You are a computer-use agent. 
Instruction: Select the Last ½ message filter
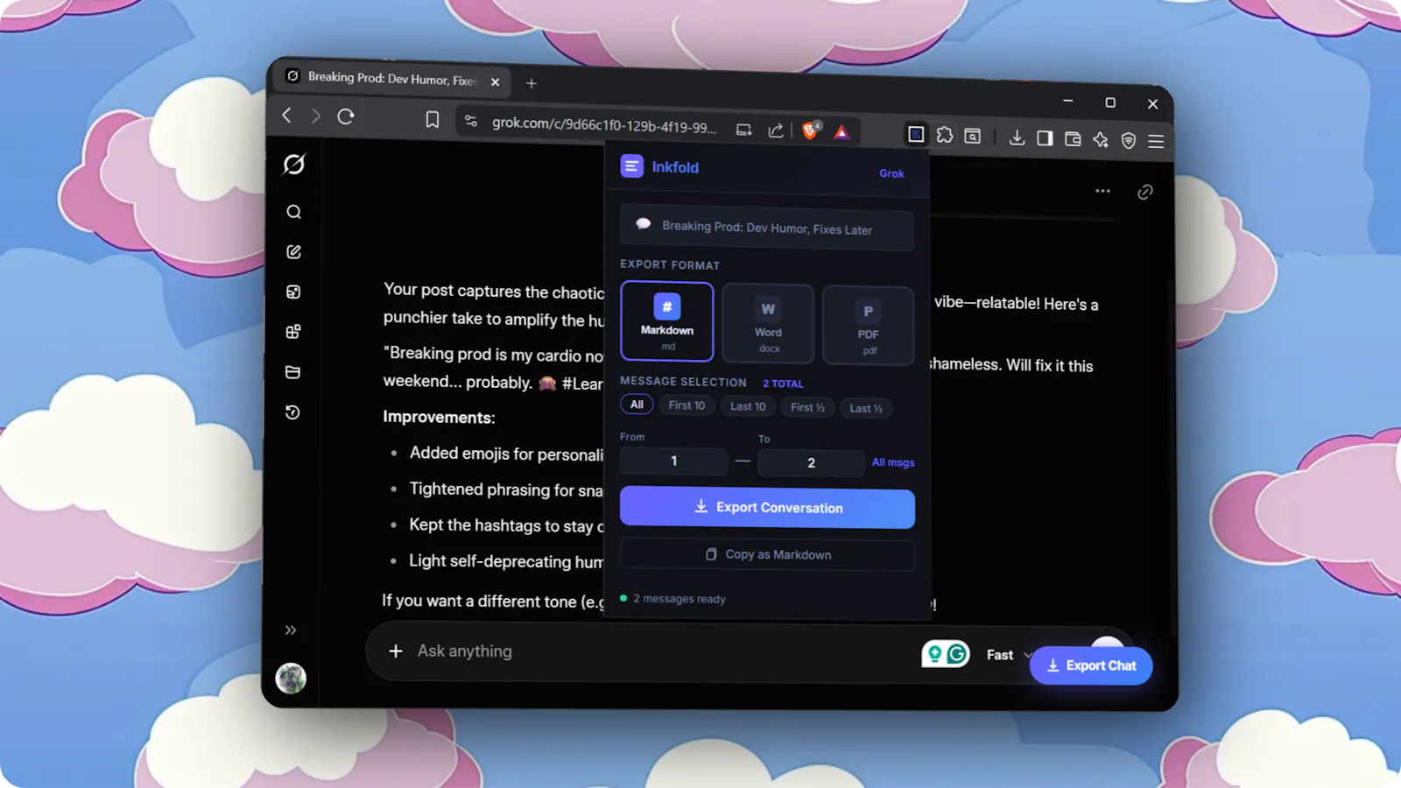click(x=866, y=408)
